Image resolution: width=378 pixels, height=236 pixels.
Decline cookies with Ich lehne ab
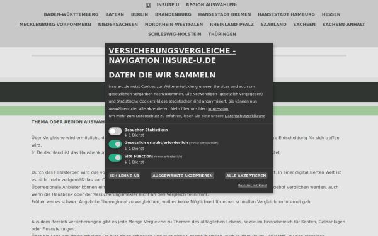tap(124, 176)
